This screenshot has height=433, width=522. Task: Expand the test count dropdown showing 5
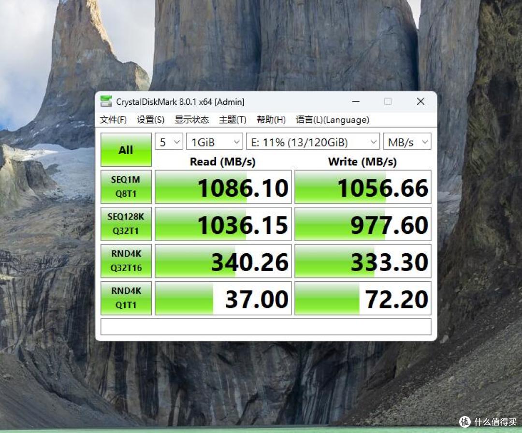tap(169, 142)
